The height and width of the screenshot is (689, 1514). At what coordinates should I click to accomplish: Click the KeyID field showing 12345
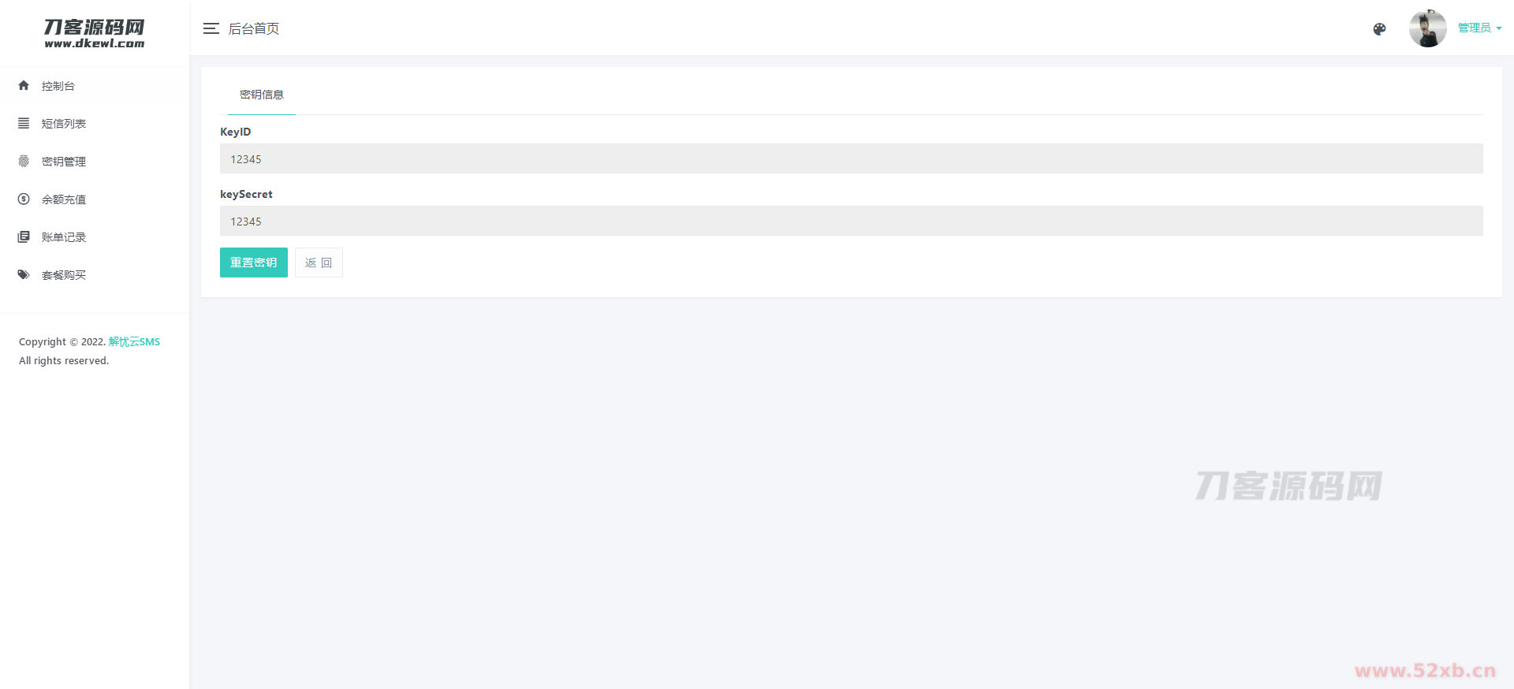pos(852,158)
